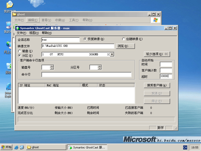Open the 文件(F) menu in GhostCast
This screenshot has width=201, height=151.
(21, 33)
